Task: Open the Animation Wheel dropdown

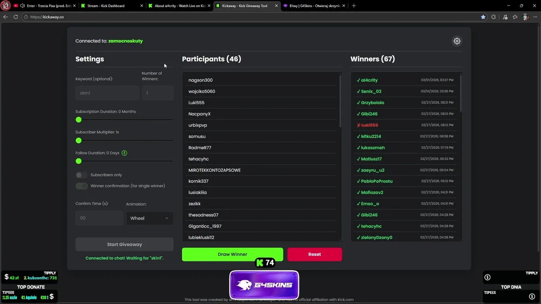Action: click(x=149, y=218)
